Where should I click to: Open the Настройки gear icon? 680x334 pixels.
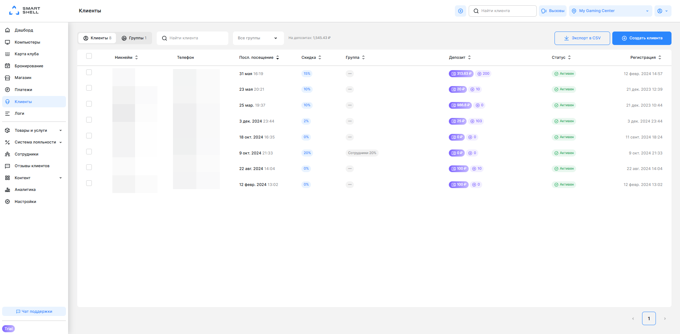click(x=7, y=202)
